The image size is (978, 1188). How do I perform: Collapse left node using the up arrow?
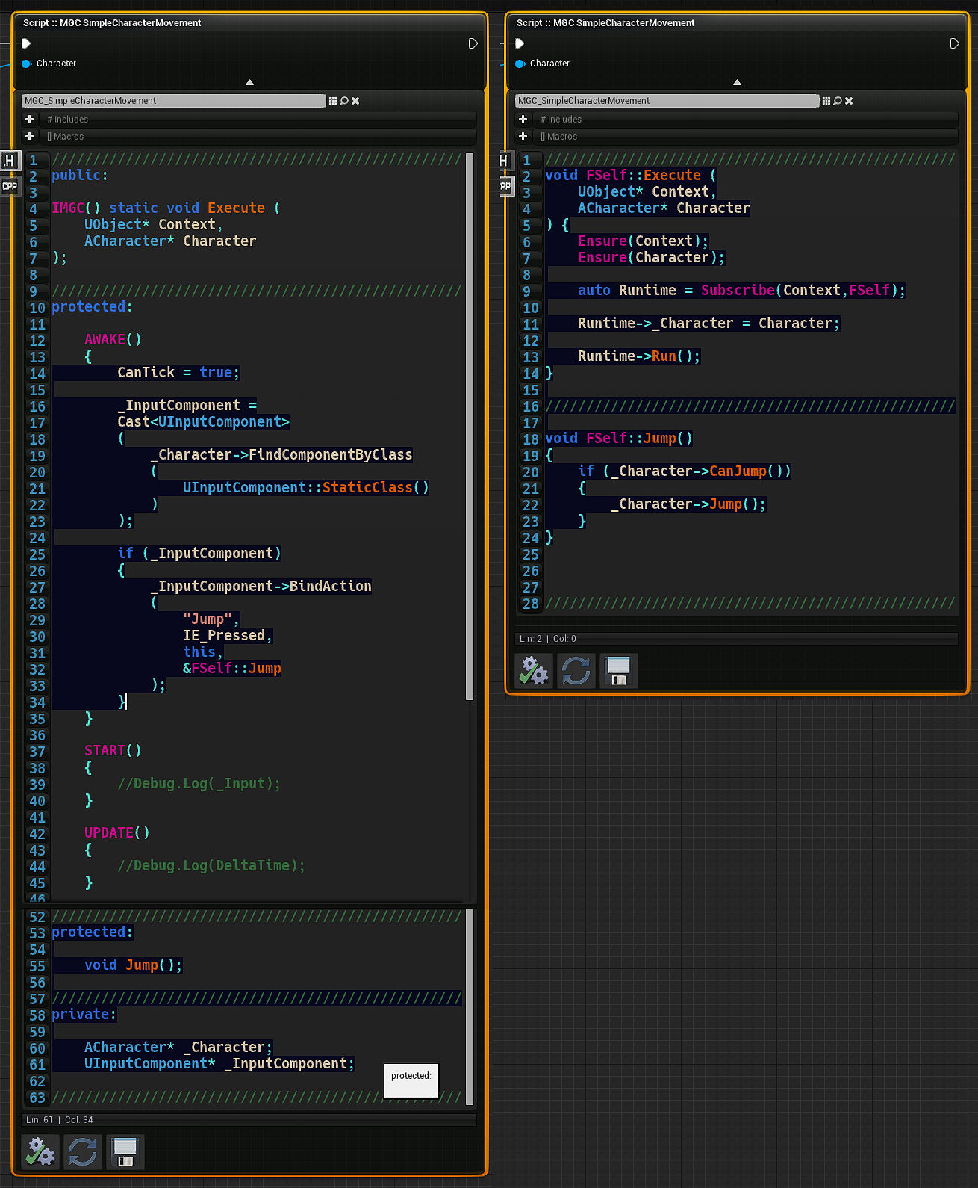[250, 82]
